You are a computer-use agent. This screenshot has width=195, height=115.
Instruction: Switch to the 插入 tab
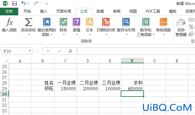(44, 11)
